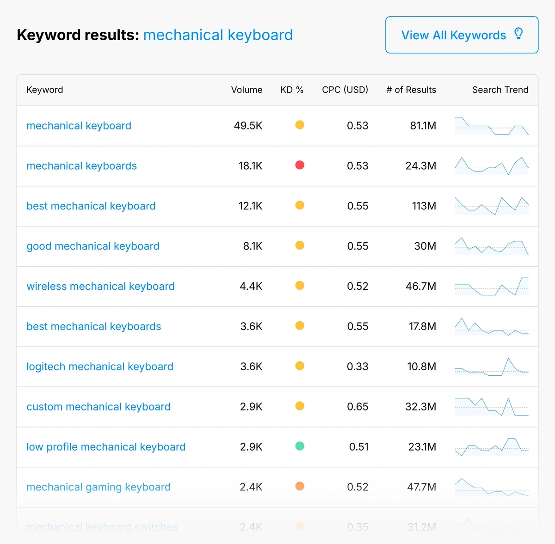This screenshot has width=555, height=544.
Task: Click the KD dot for logitech mechanical keyboard
Action: point(300,366)
